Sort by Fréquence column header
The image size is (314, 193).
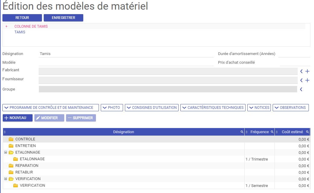[x=259, y=132]
